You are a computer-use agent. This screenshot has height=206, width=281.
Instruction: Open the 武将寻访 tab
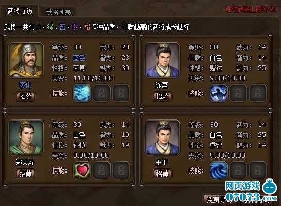(20, 11)
